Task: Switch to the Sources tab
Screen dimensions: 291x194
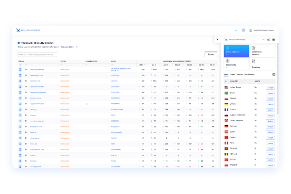Action: pyautogui.click(x=240, y=74)
